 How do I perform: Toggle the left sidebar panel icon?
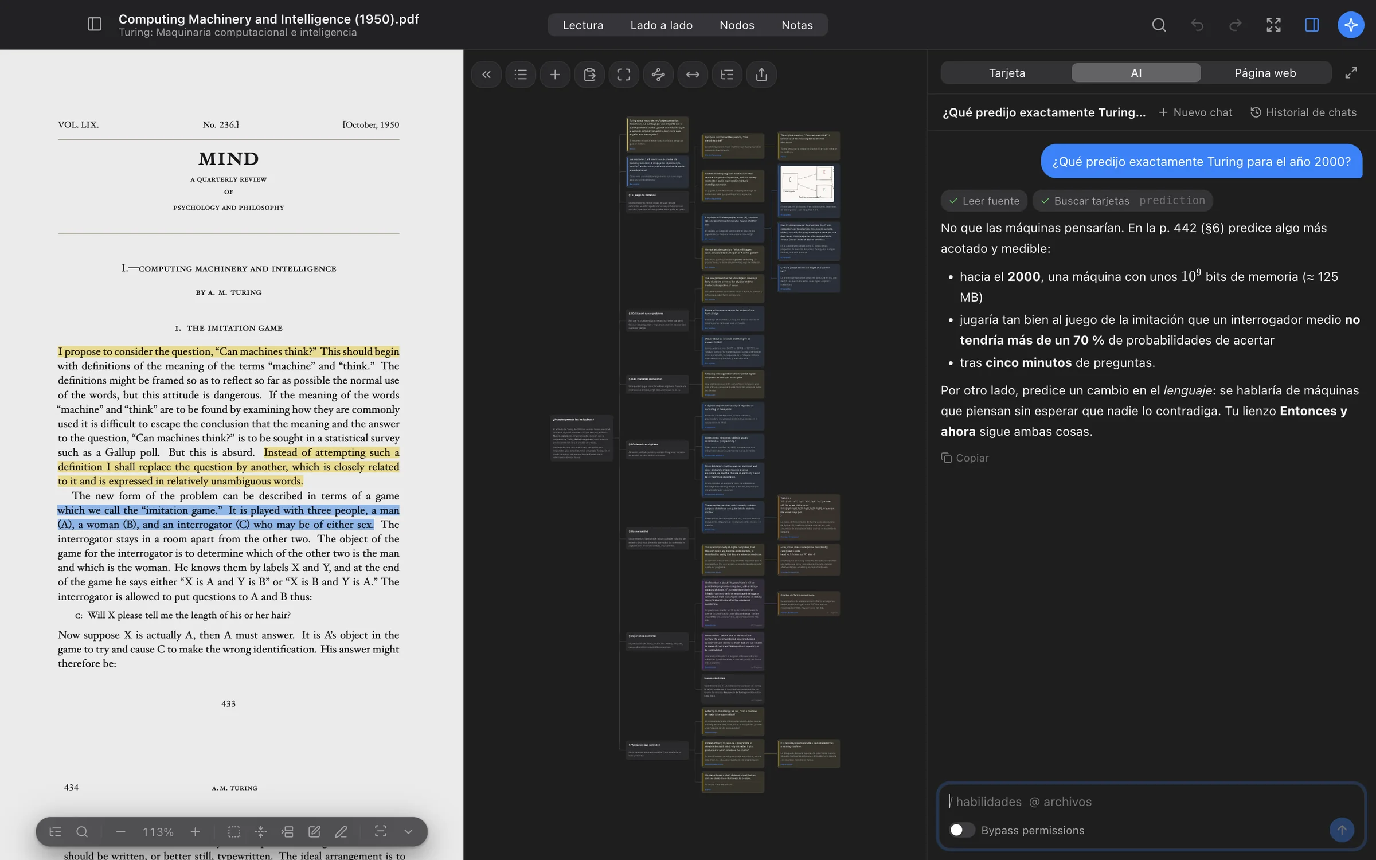pos(95,24)
